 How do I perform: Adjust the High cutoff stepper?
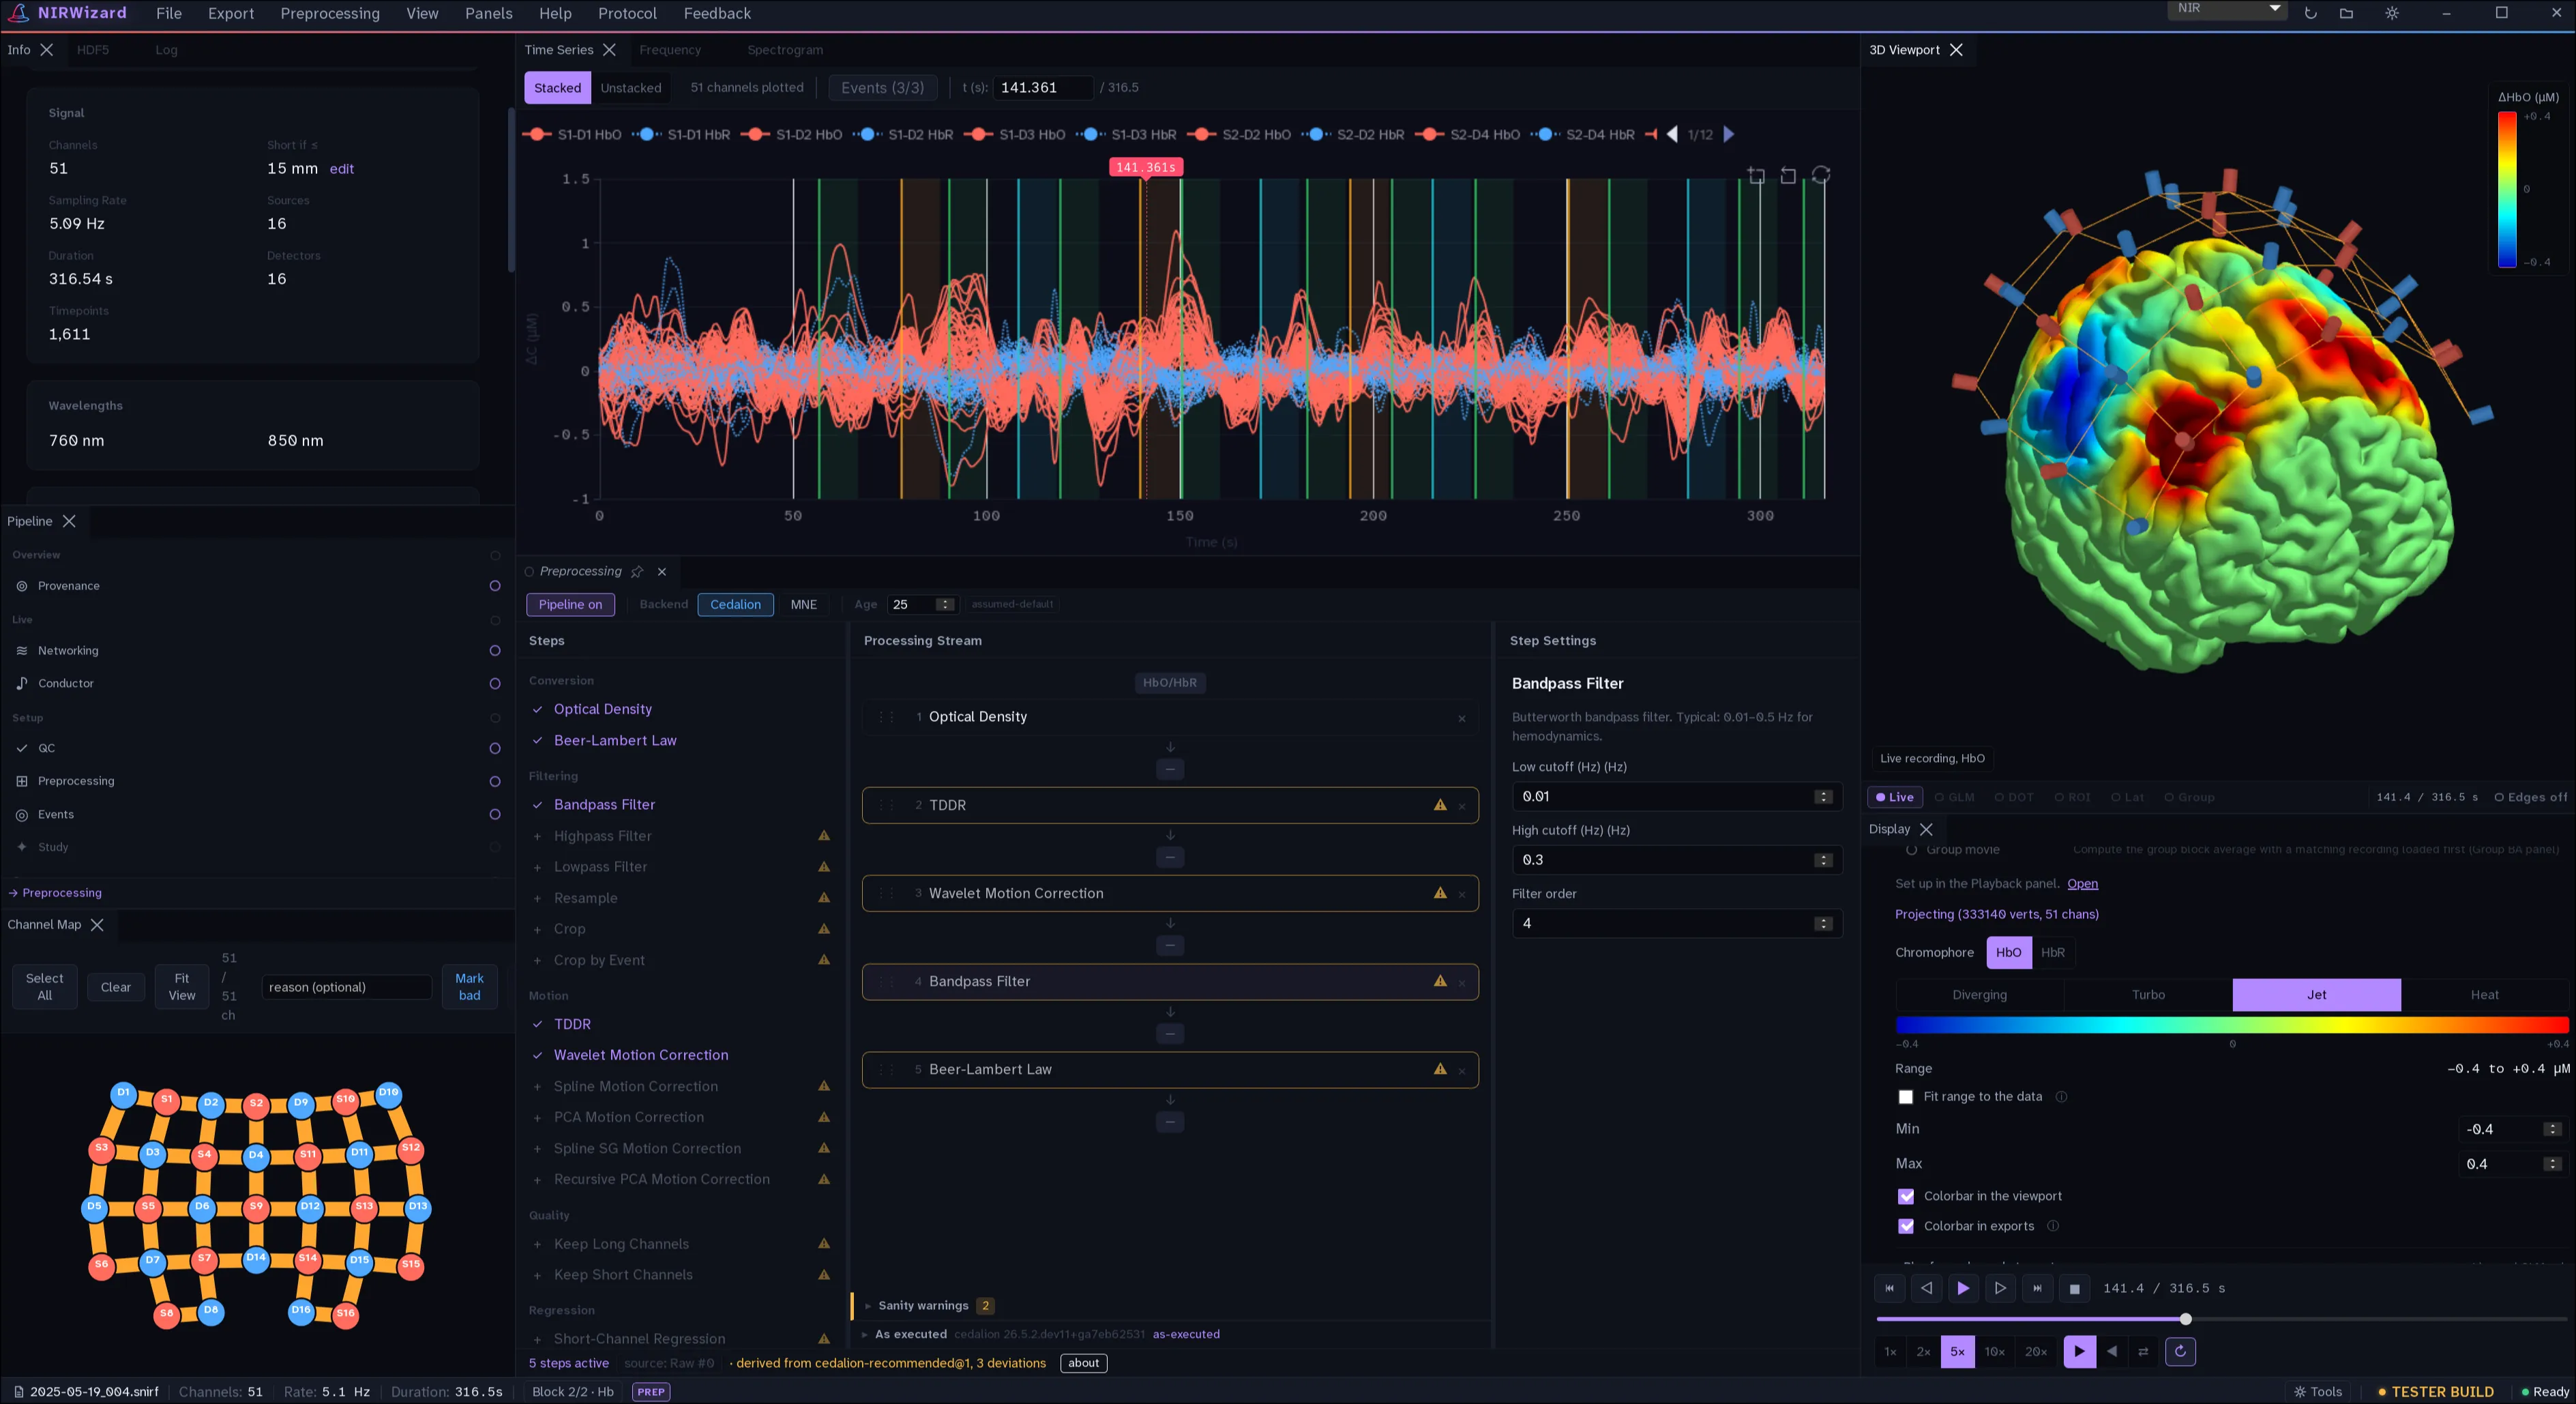click(x=1823, y=860)
